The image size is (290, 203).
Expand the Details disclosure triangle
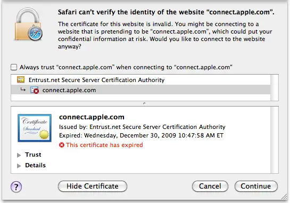pyautogui.click(x=19, y=166)
